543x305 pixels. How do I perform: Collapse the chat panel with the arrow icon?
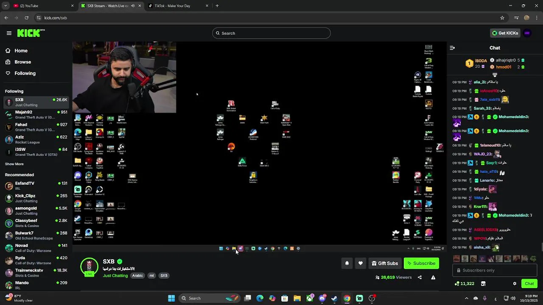(452, 48)
